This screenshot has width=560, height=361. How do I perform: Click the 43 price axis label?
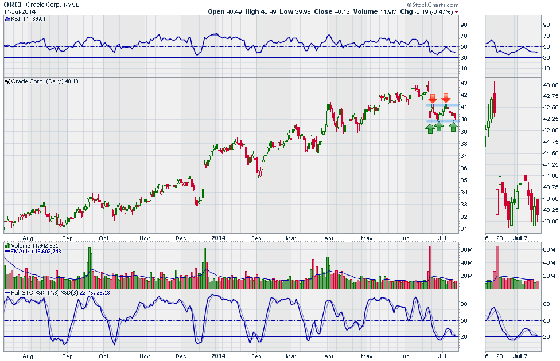tap(464, 83)
